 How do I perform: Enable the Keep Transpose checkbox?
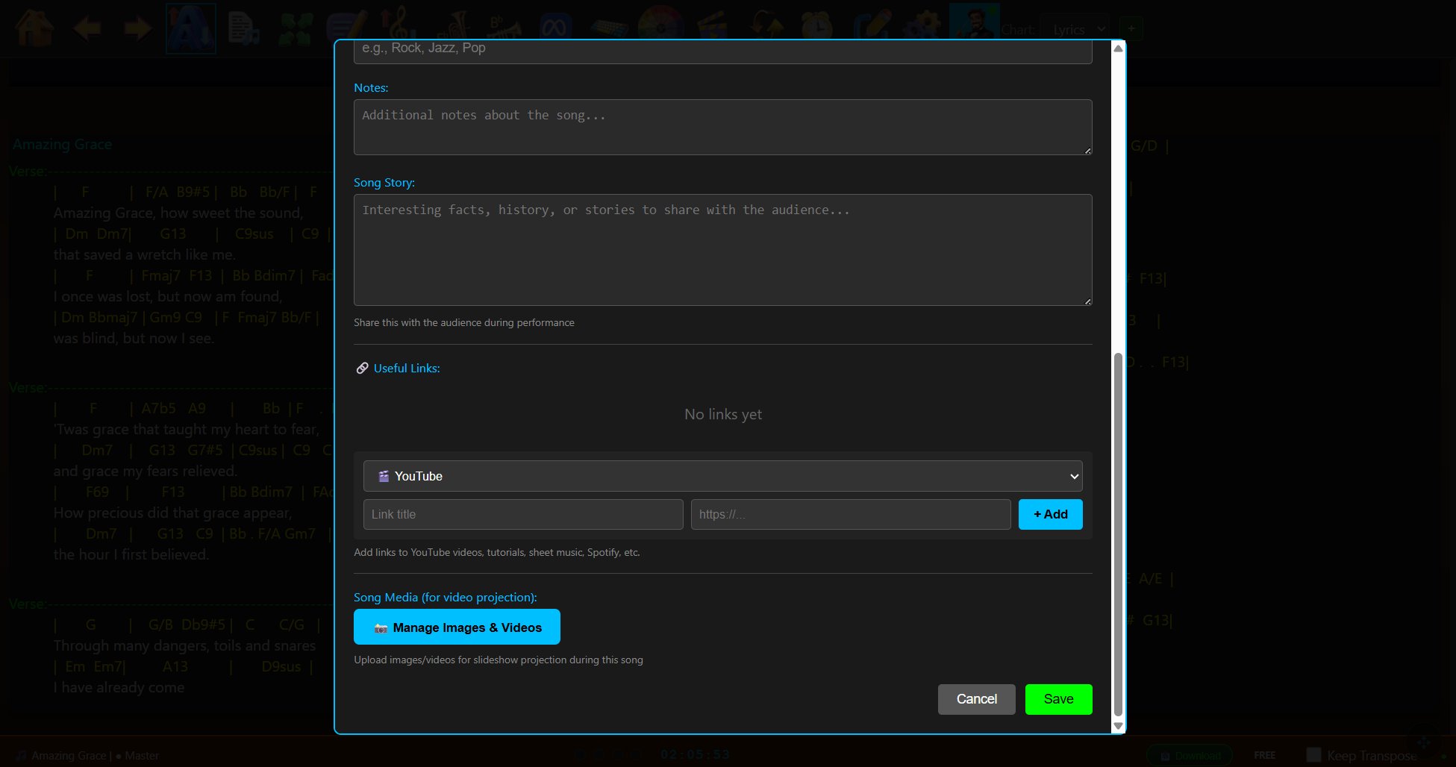coord(1313,754)
